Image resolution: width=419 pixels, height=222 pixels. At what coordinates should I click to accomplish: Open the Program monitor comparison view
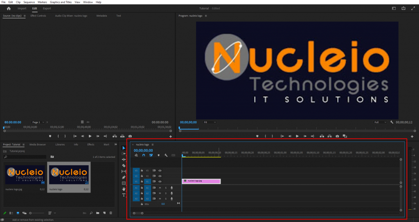click(x=345, y=136)
